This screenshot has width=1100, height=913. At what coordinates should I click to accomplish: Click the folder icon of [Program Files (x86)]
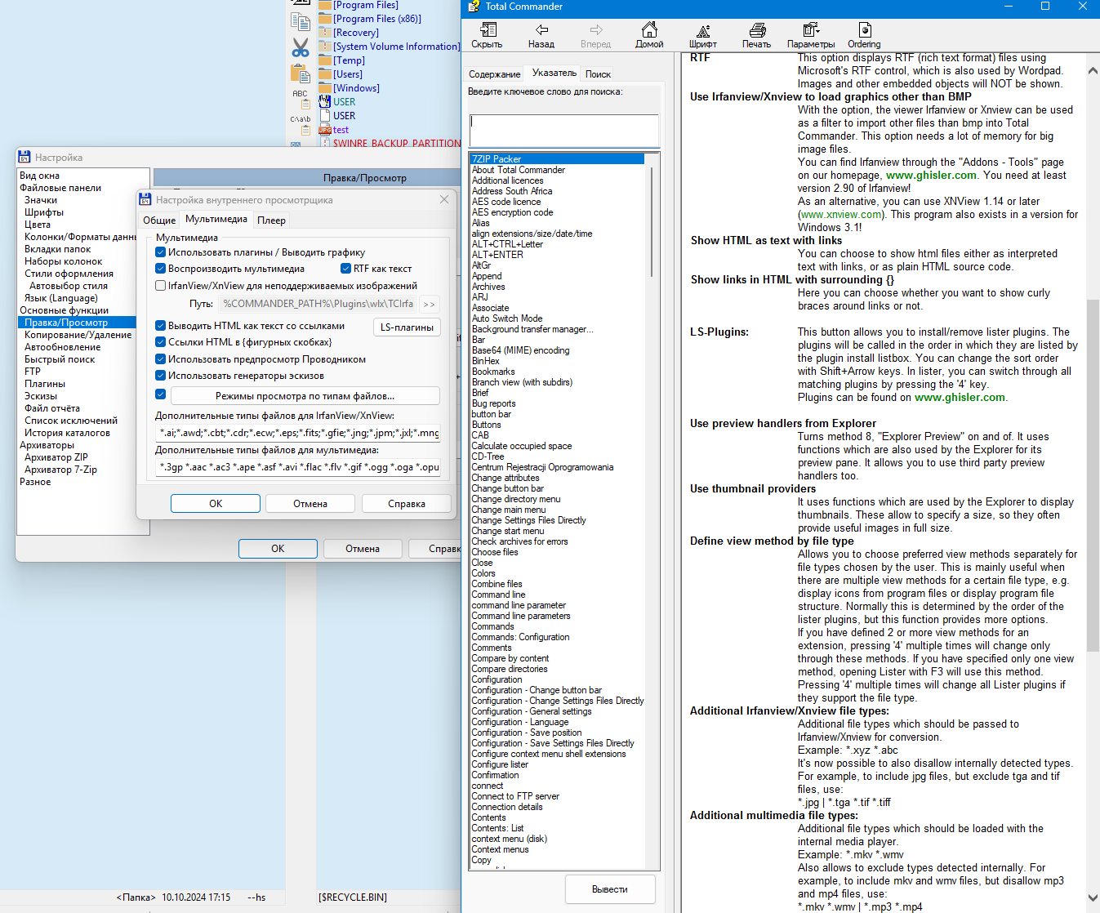coord(325,19)
